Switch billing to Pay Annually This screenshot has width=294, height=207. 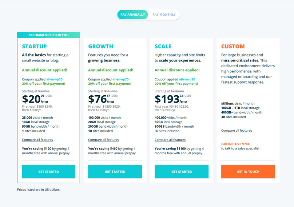coord(133,15)
